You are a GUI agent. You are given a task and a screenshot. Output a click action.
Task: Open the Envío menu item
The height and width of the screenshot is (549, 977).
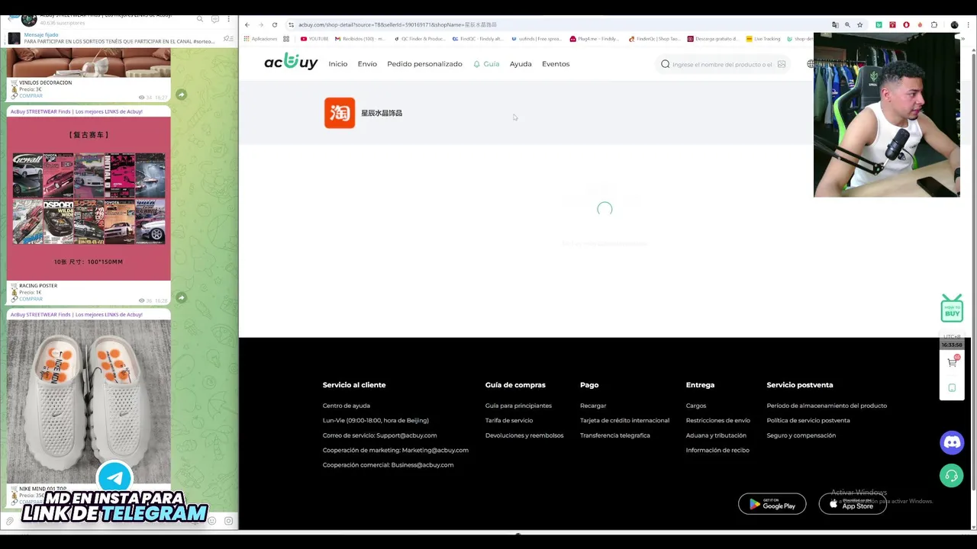pos(367,64)
